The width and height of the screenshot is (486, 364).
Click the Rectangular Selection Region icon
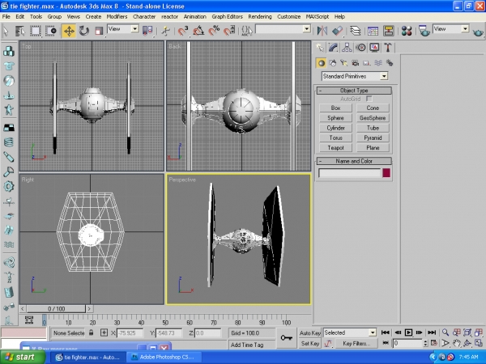(36, 31)
